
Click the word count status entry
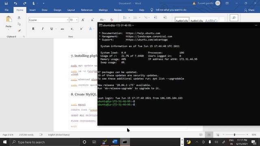point(26,135)
